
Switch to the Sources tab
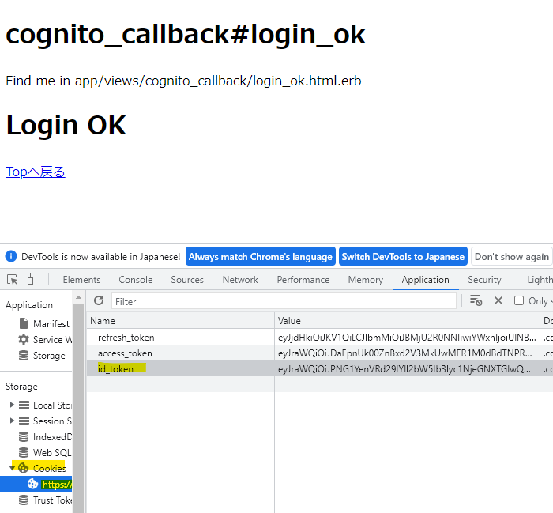[x=187, y=280]
